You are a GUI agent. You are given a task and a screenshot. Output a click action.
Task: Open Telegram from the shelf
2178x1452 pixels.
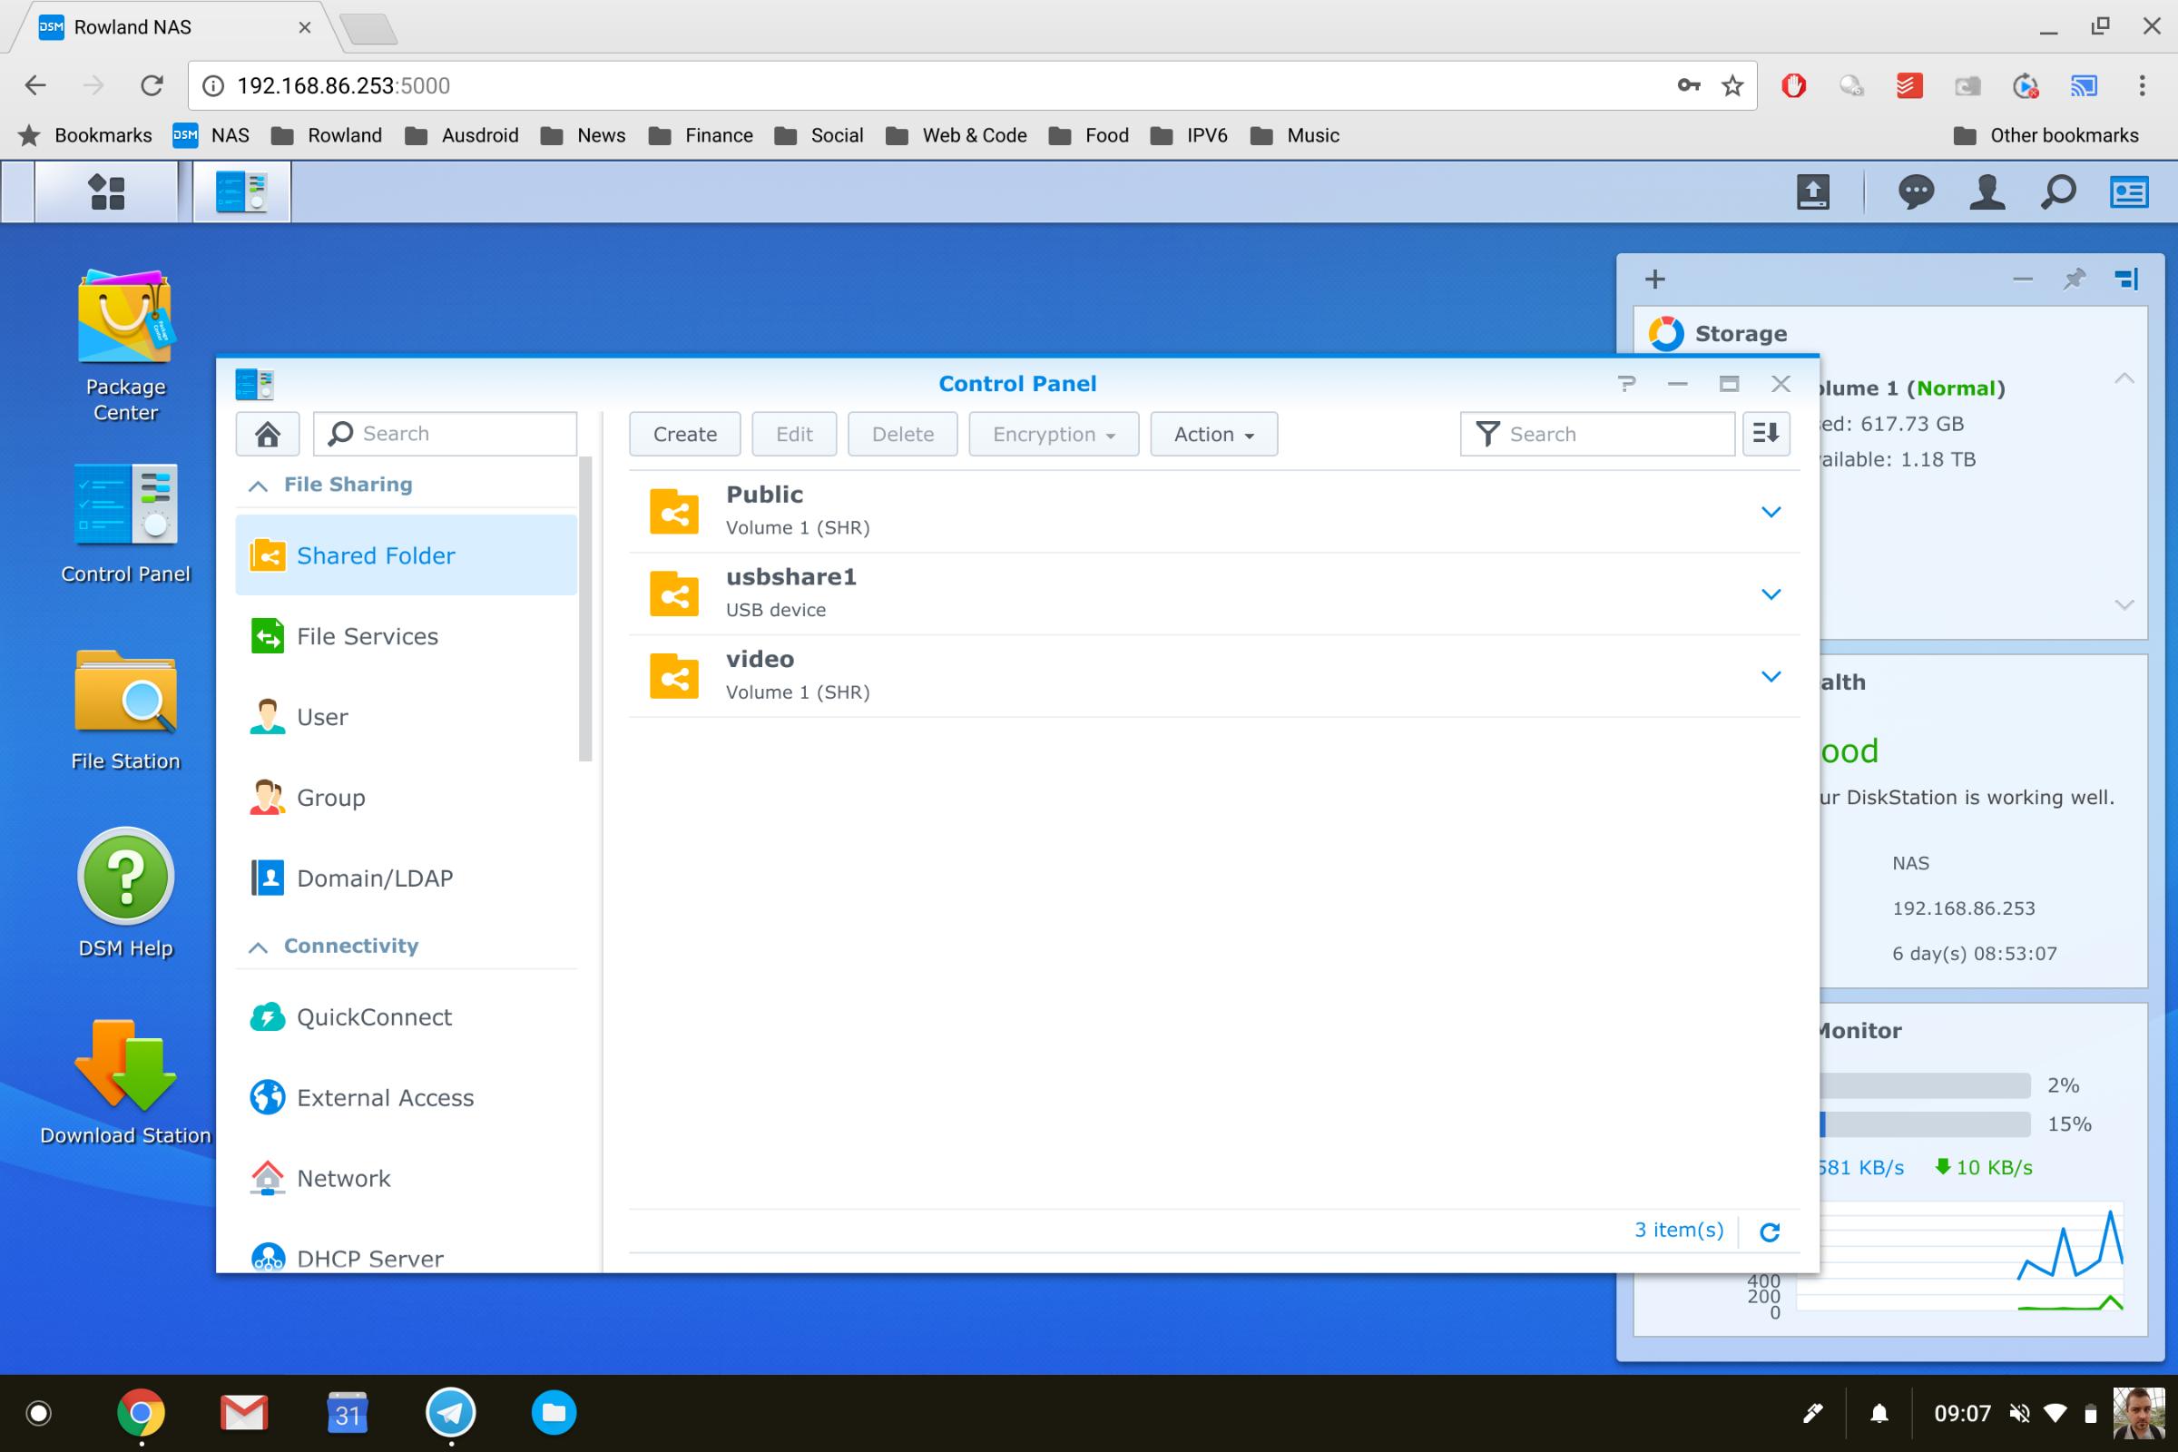click(x=450, y=1413)
